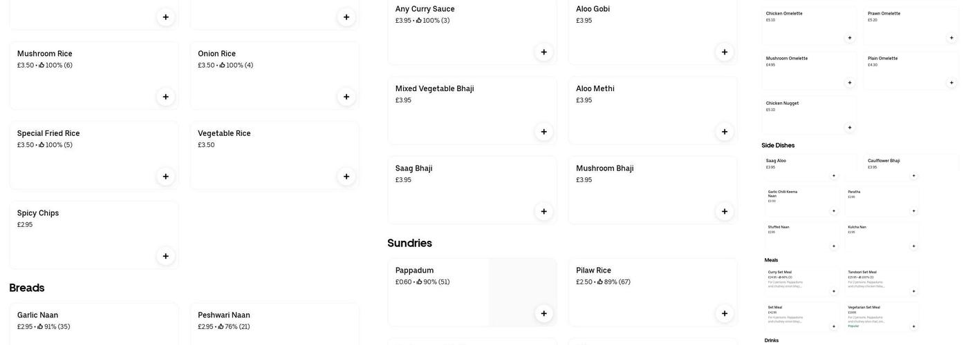Add Mixed Vegetable Bhaji to order
The width and height of the screenshot is (968, 345).
click(x=543, y=132)
